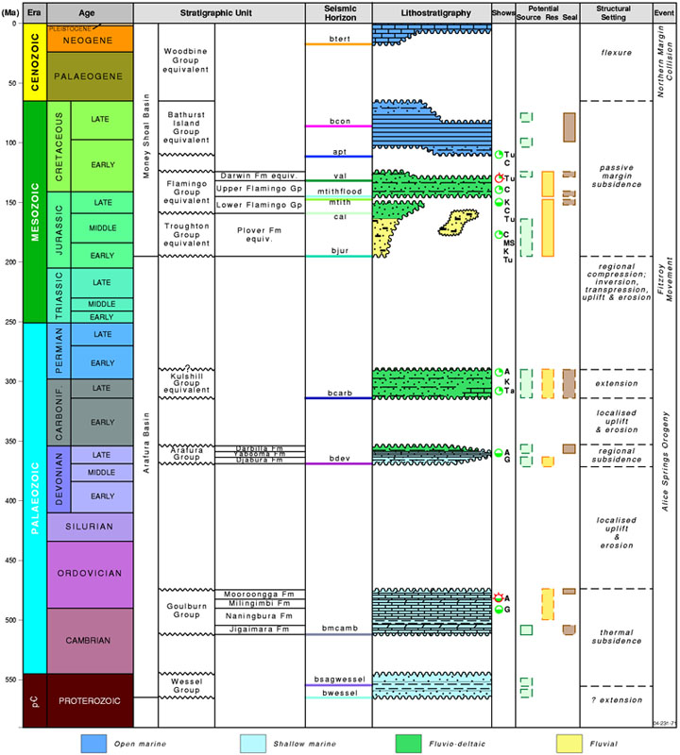Click the PROTEROZOIC age block

[89, 699]
